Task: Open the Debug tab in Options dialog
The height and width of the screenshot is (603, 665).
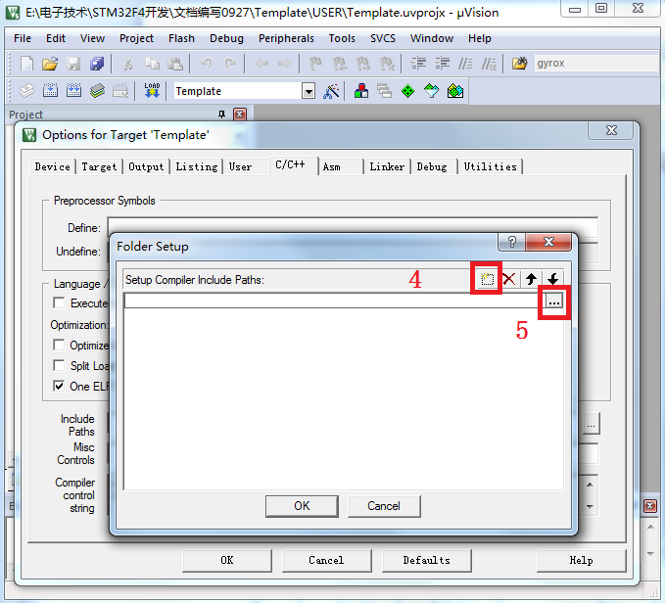Action: tap(432, 166)
